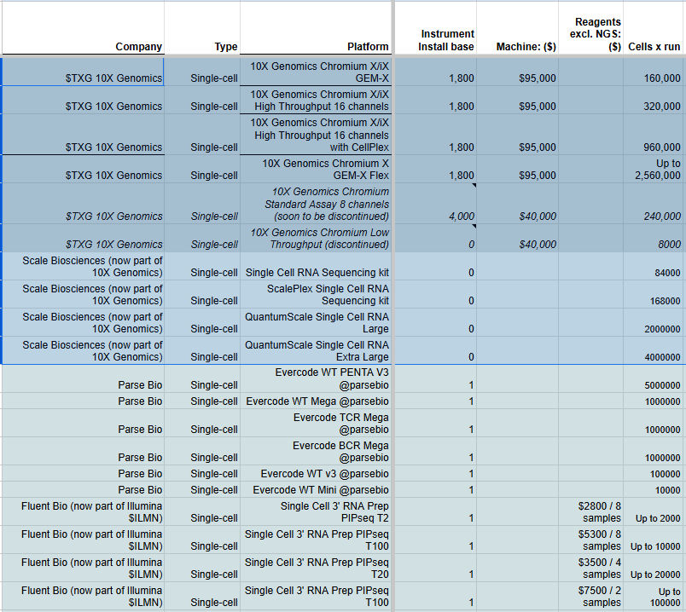Viewport: 686px width, 612px height.
Task: Click the 240,000 cells value
Action: [654, 204]
